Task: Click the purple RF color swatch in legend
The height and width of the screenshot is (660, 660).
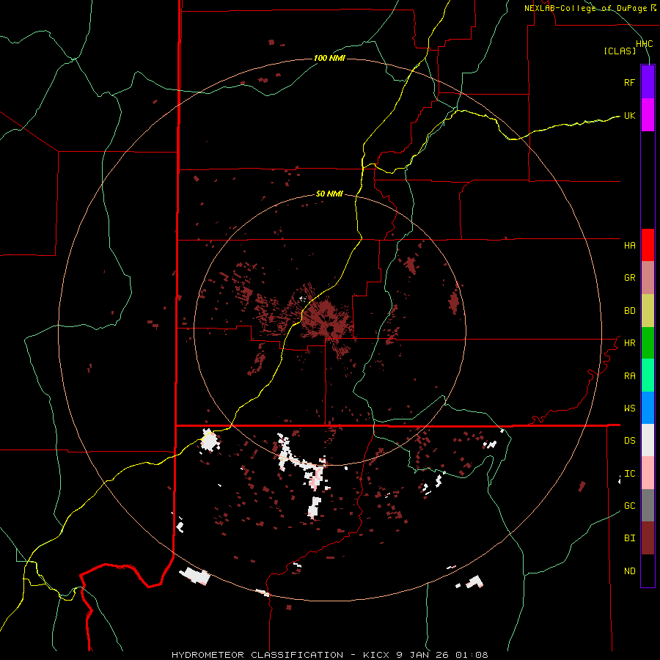Action: point(648,82)
